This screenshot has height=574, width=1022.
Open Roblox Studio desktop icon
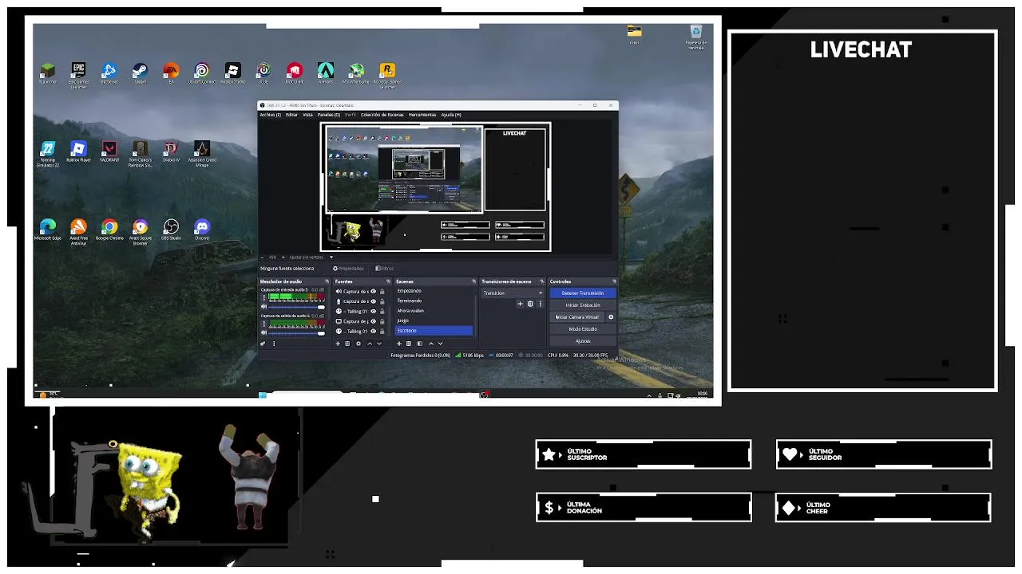point(232,73)
